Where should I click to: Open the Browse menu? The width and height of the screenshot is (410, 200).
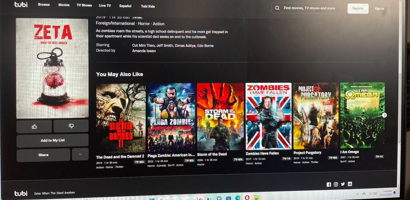(x=44, y=5)
